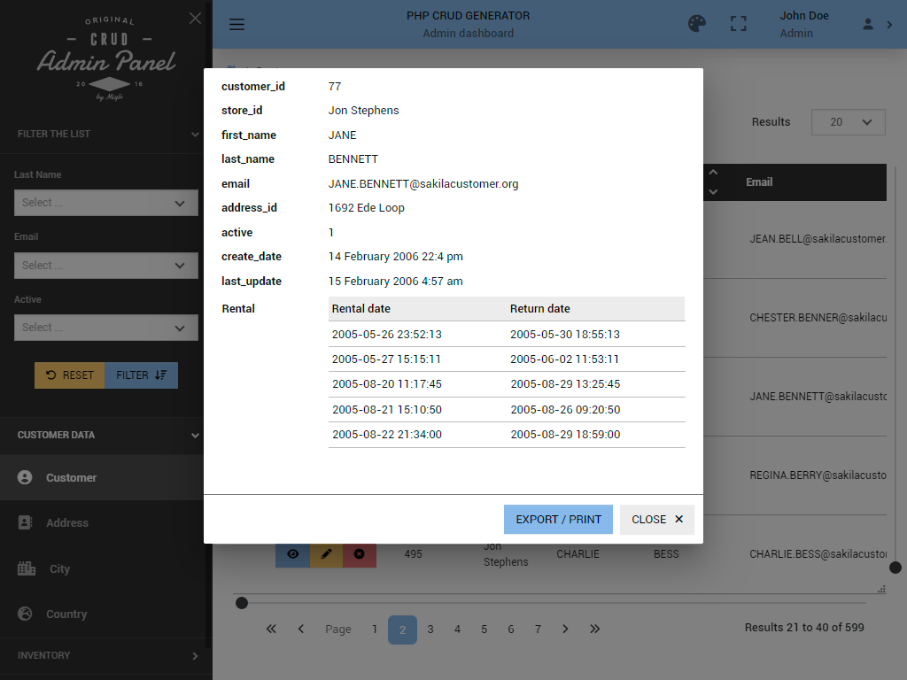Screen dimensions: 907x680
Task: Close the customer detail modal
Action: [657, 519]
